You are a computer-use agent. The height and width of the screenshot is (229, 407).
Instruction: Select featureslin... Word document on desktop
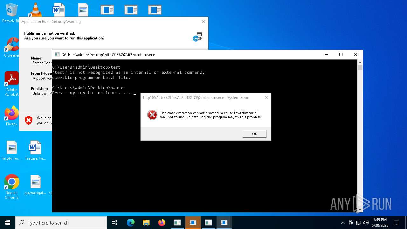[x=35, y=150]
